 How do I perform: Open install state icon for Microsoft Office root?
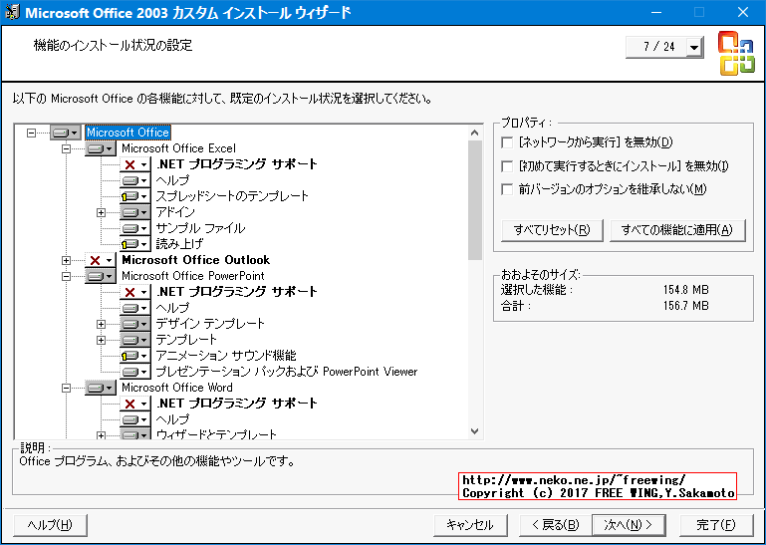[x=66, y=133]
